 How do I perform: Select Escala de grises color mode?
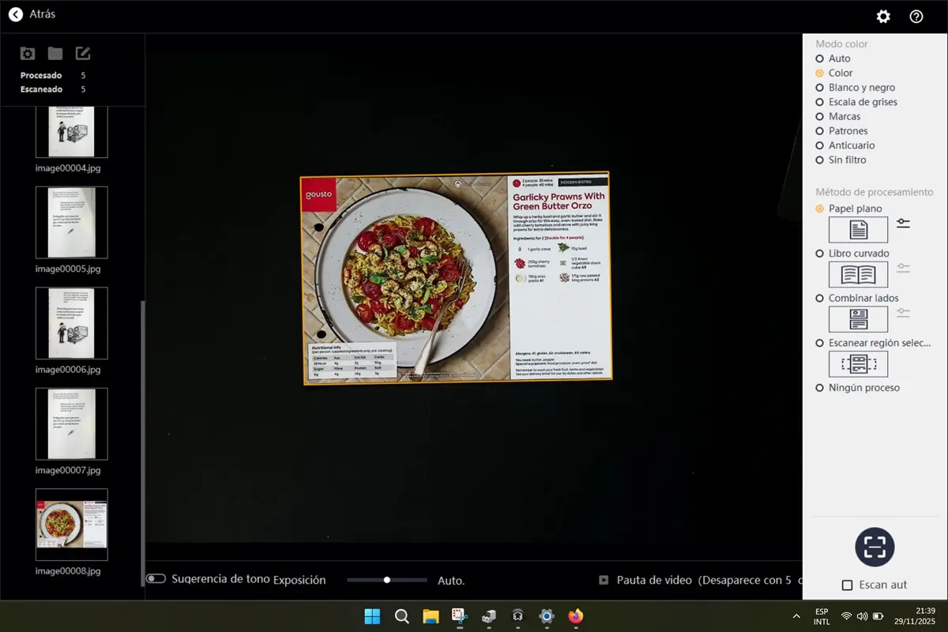point(820,102)
